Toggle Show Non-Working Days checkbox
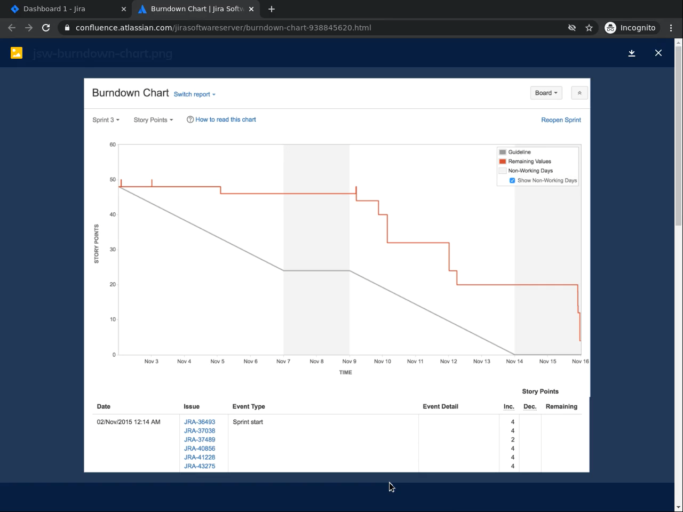Image resolution: width=683 pixels, height=512 pixels. pyautogui.click(x=512, y=180)
